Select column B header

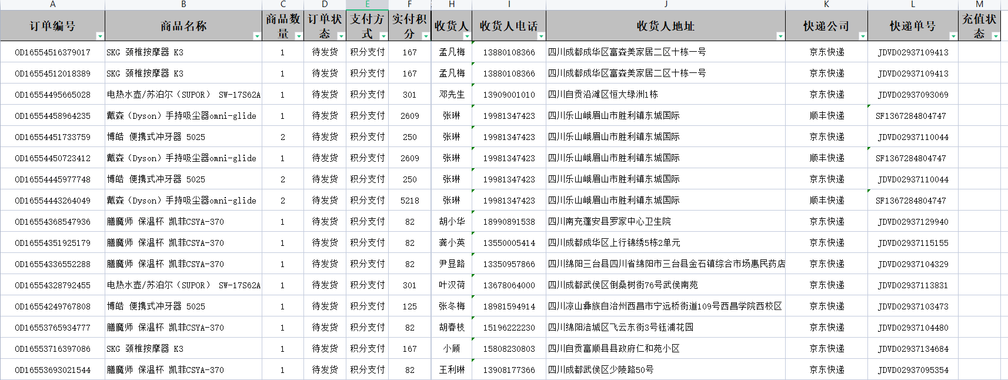(x=183, y=4)
